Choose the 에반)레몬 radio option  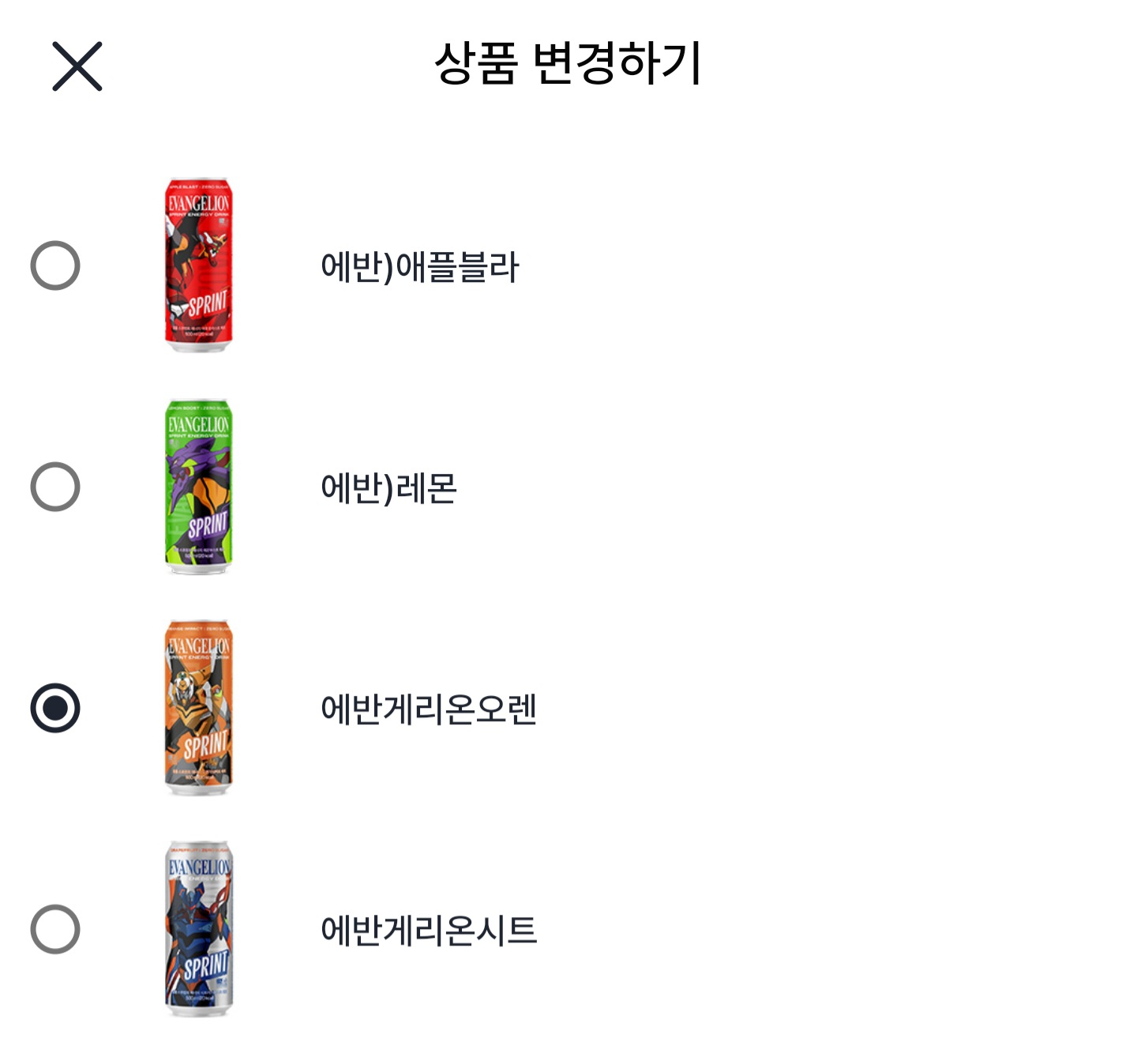pos(55,487)
